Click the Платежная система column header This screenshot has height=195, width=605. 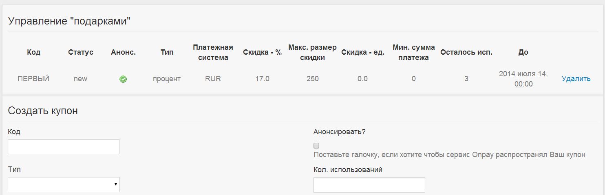pyautogui.click(x=213, y=52)
